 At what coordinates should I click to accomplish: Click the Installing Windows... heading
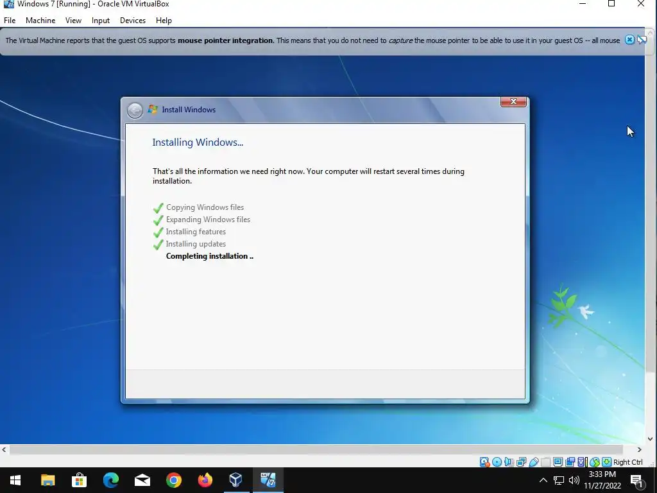(x=198, y=143)
